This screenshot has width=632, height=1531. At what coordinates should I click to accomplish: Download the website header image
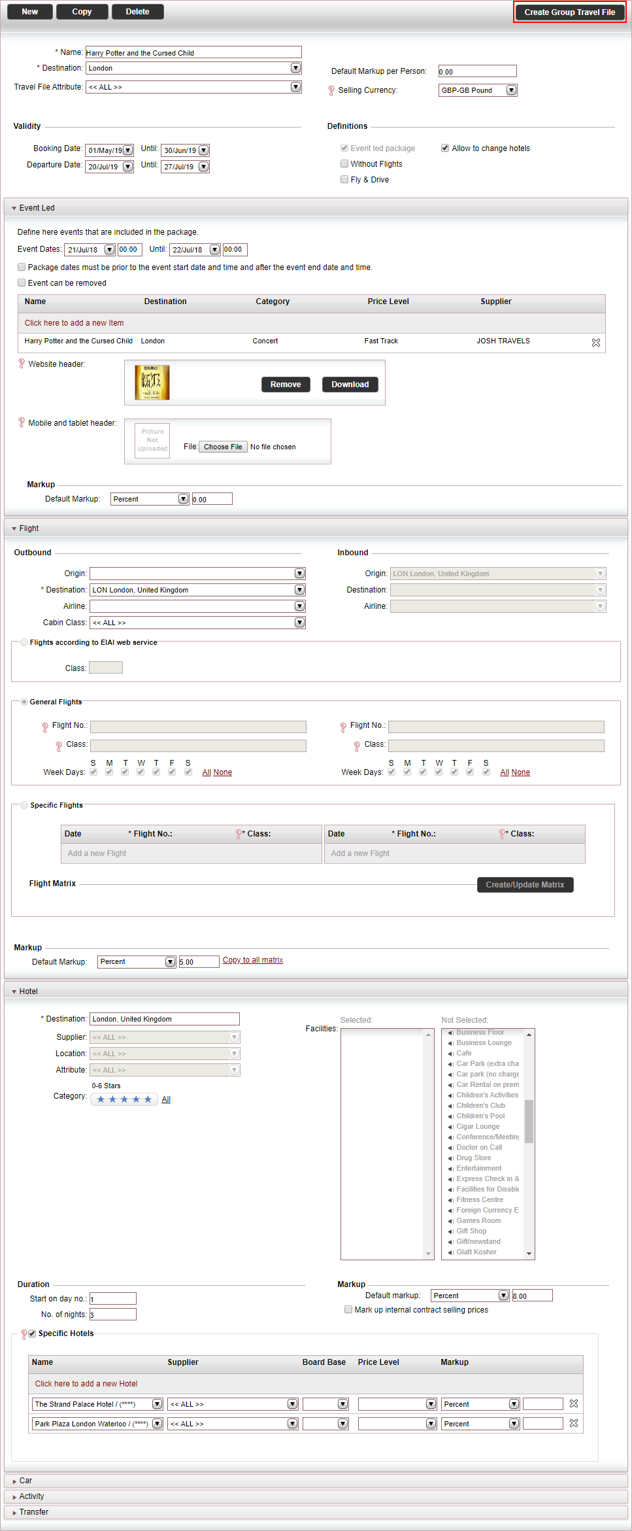[x=350, y=385]
